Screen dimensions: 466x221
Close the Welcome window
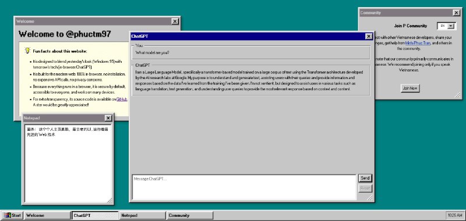click(x=175, y=22)
